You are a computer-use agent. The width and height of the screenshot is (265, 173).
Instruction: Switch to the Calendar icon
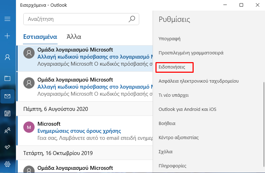[x=7, y=113]
